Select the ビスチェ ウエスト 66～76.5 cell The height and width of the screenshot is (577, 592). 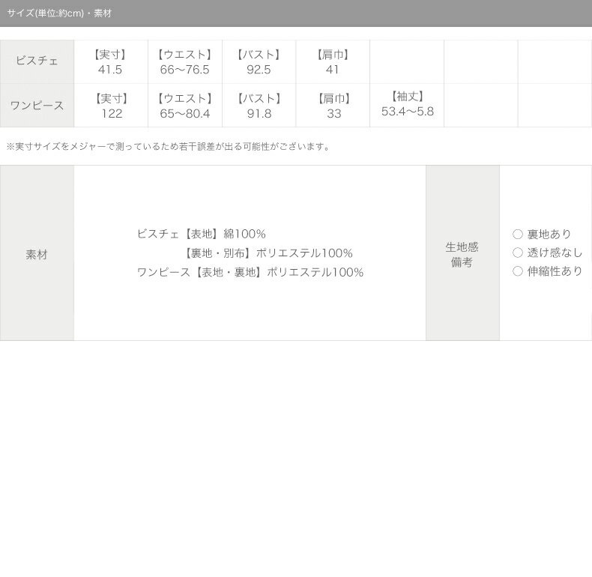tap(185, 61)
